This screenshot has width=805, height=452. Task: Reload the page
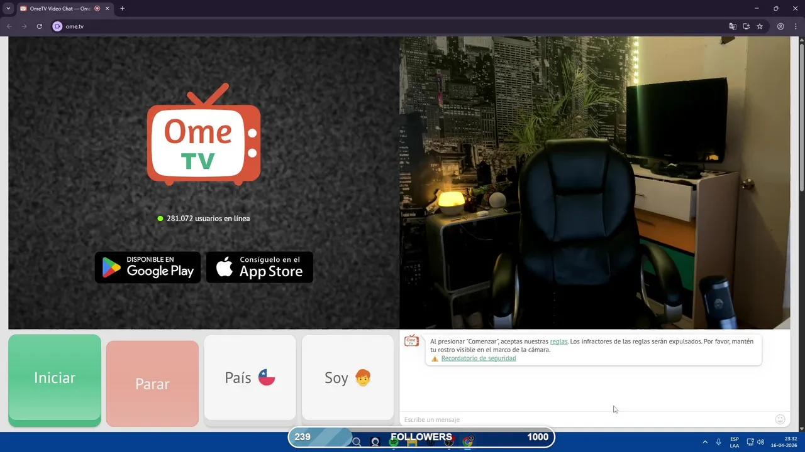point(39,26)
